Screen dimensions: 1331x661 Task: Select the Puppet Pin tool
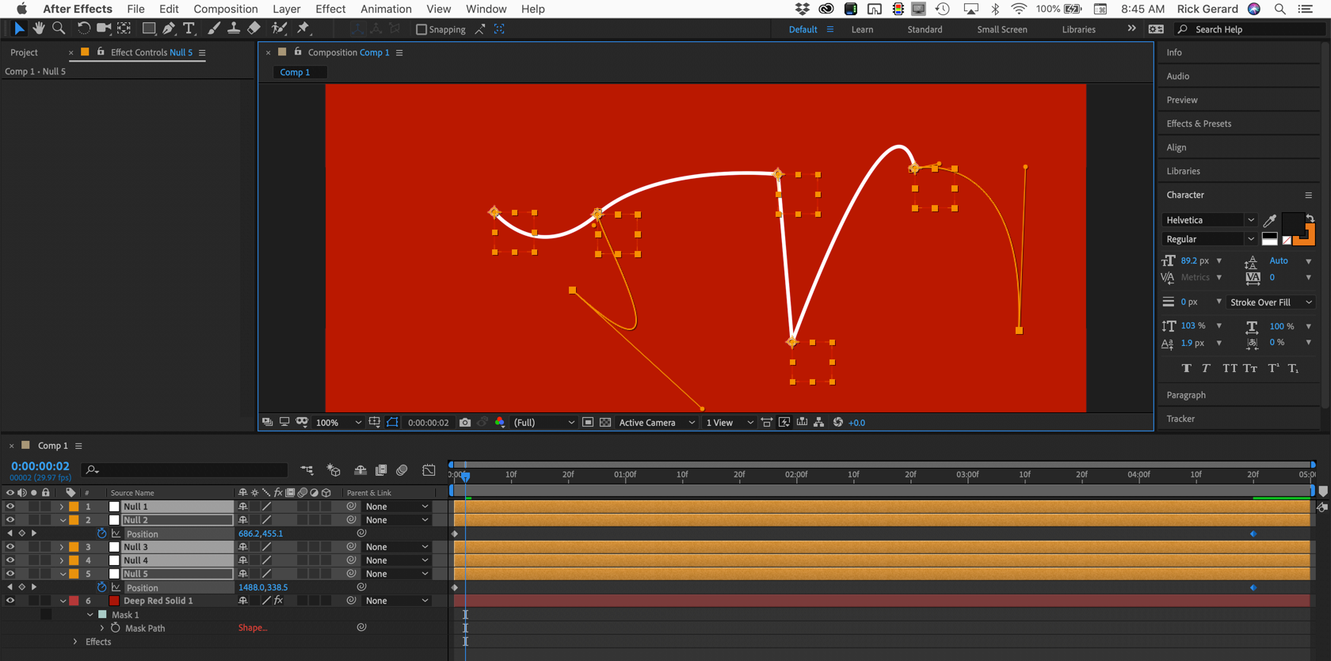click(x=303, y=28)
